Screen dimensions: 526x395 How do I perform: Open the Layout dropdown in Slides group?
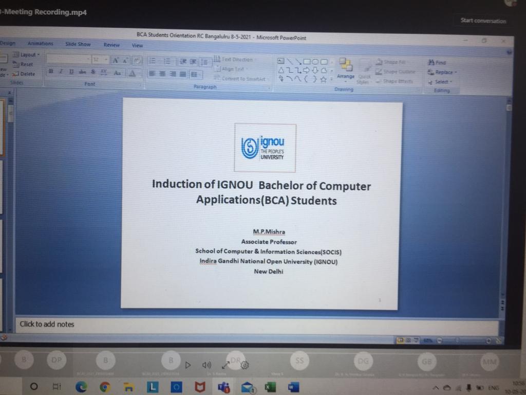tap(26, 55)
